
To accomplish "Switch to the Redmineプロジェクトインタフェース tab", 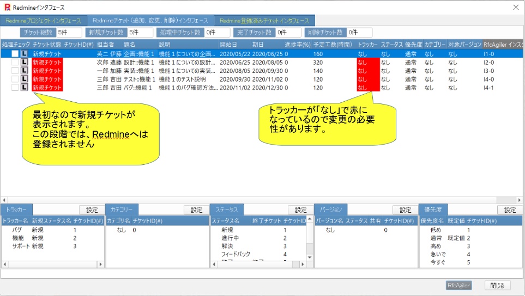I will tap(44, 21).
